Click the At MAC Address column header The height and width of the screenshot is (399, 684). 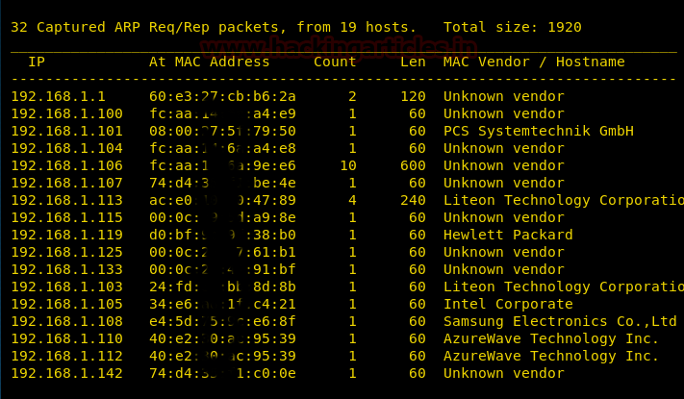[209, 62]
